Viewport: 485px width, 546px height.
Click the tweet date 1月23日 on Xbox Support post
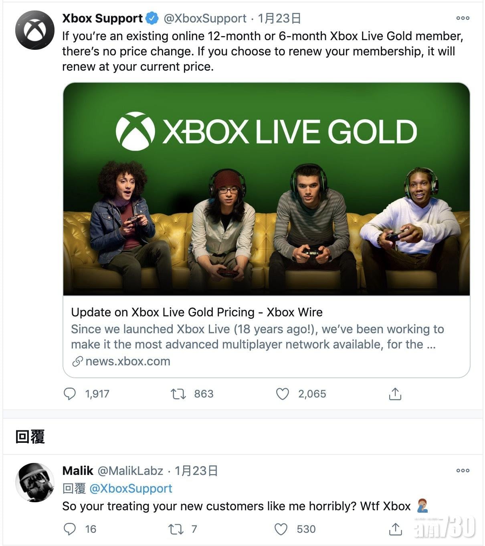[x=279, y=18]
